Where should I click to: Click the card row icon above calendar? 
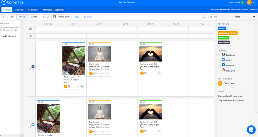point(31,29)
